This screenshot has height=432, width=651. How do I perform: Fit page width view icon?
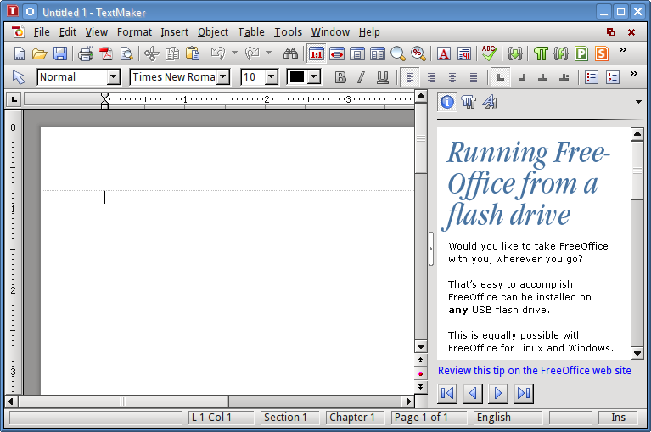coord(337,54)
